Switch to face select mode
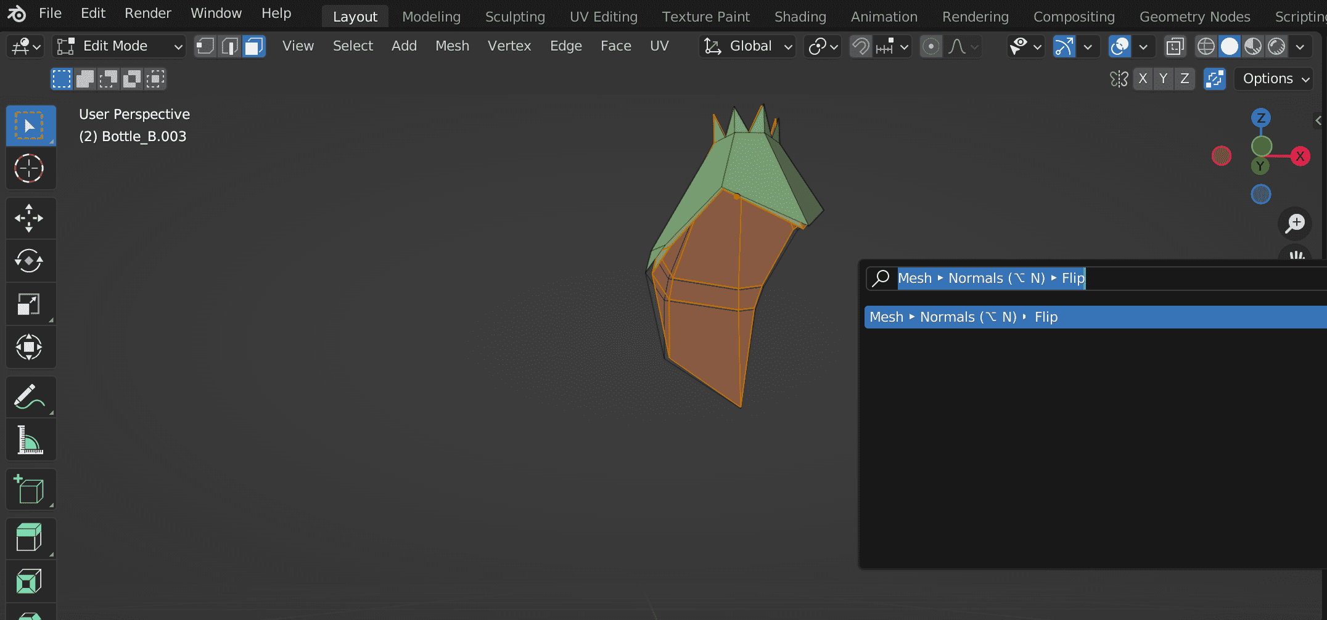Screen dimensions: 1327x620 (253, 46)
